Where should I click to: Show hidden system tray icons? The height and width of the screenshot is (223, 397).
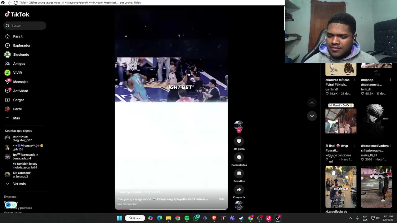(x=351, y=218)
